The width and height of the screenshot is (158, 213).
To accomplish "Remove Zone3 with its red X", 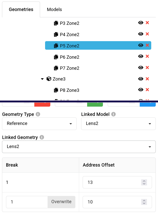I will point(147,79).
